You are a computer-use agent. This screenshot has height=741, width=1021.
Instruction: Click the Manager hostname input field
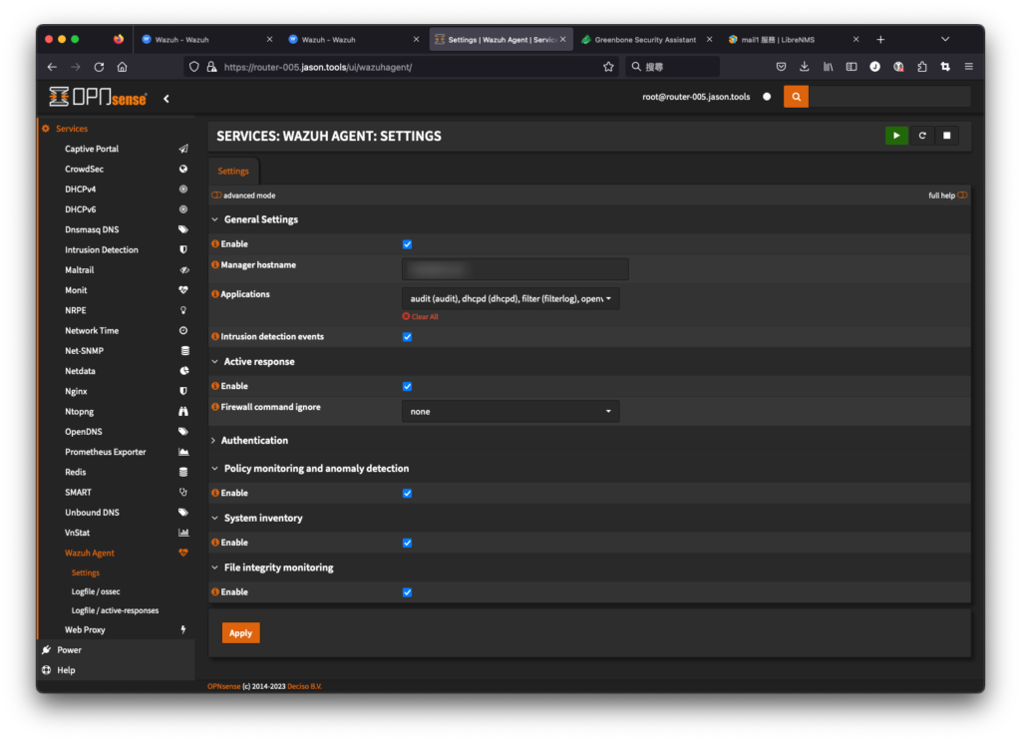tap(515, 269)
